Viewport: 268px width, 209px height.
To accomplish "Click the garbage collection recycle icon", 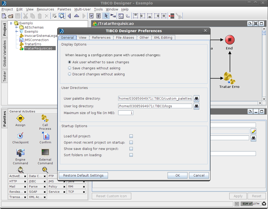I will tap(264, 204).
